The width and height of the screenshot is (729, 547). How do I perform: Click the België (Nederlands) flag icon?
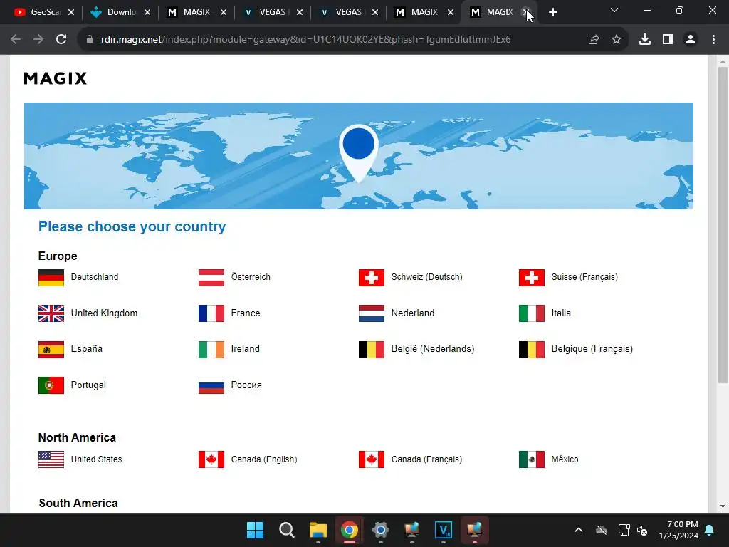pyautogui.click(x=372, y=349)
